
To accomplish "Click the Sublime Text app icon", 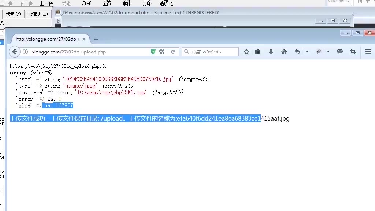I will tap(58, 12).
